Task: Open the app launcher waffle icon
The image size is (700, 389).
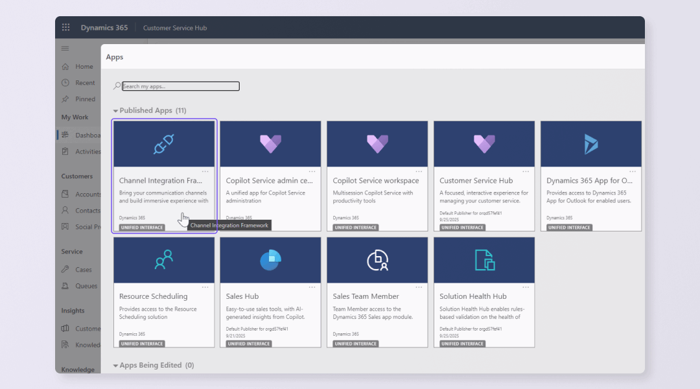Action: pyautogui.click(x=65, y=28)
